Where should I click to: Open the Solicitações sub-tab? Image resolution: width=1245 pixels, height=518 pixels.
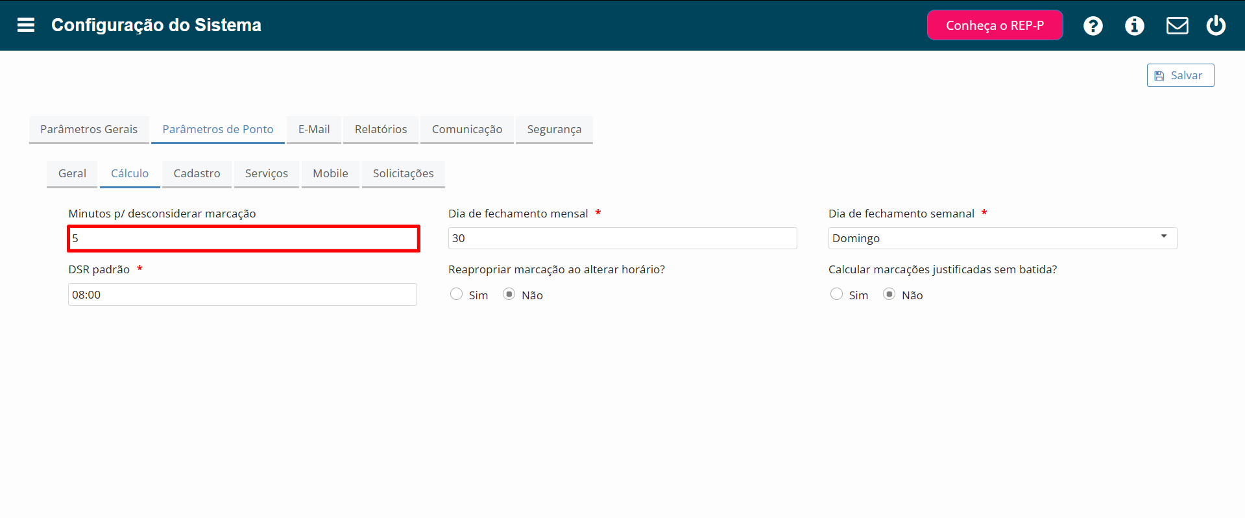[404, 173]
